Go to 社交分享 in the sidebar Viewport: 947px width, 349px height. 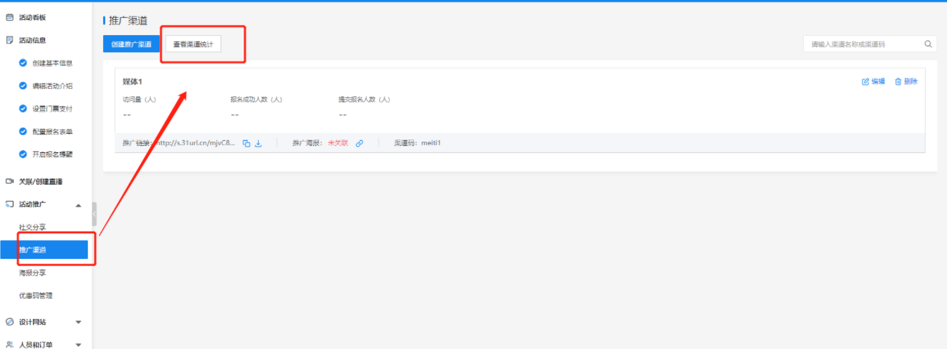pos(32,227)
